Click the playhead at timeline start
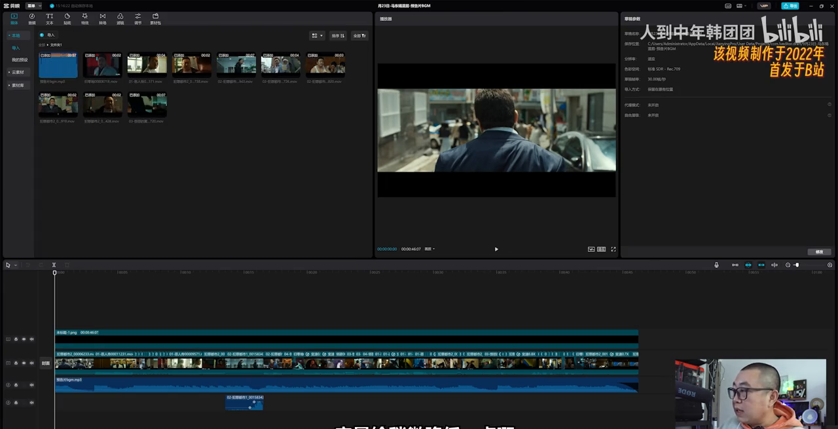 [54, 272]
